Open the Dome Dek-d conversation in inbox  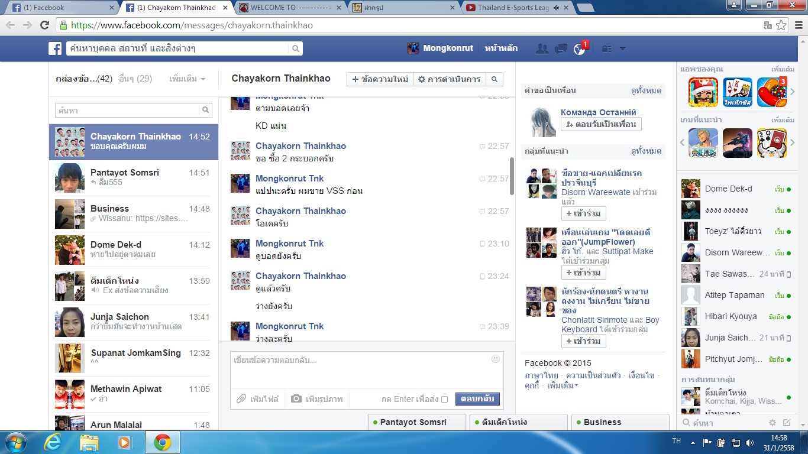point(134,249)
